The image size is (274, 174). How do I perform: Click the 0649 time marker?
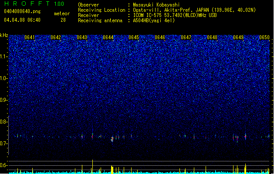coord(238,37)
